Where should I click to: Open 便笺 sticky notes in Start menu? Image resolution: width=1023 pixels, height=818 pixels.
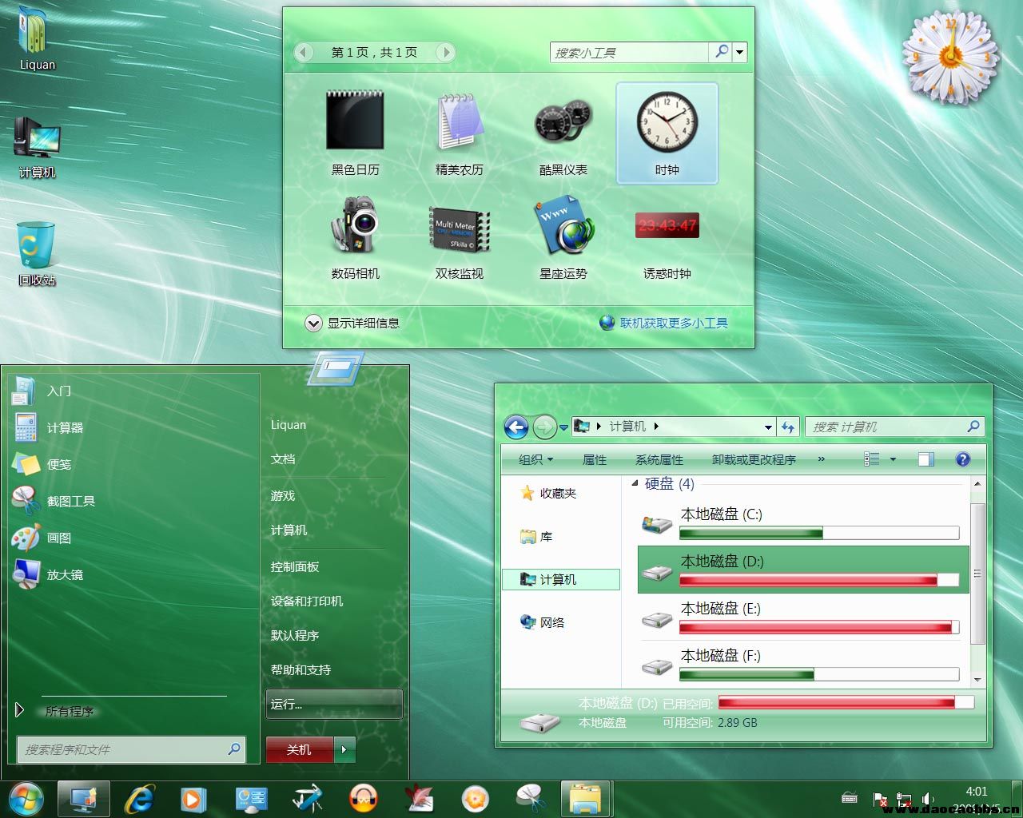(133, 464)
